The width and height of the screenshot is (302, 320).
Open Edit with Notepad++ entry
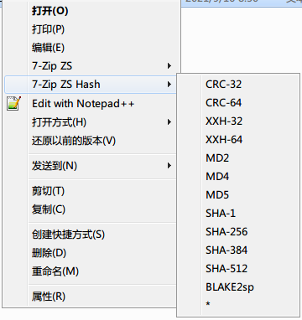(x=83, y=104)
